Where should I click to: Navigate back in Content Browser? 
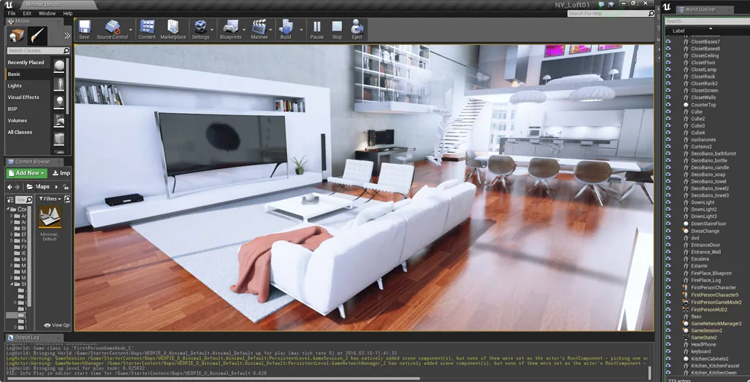(10, 187)
